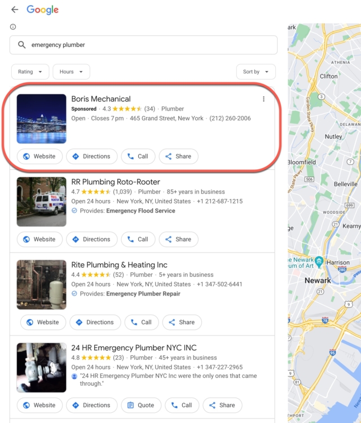Viewport: 361px width, 423px height.
Task: Open the RR Plumbing Roto-Rooter listing title
Action: coord(116,182)
